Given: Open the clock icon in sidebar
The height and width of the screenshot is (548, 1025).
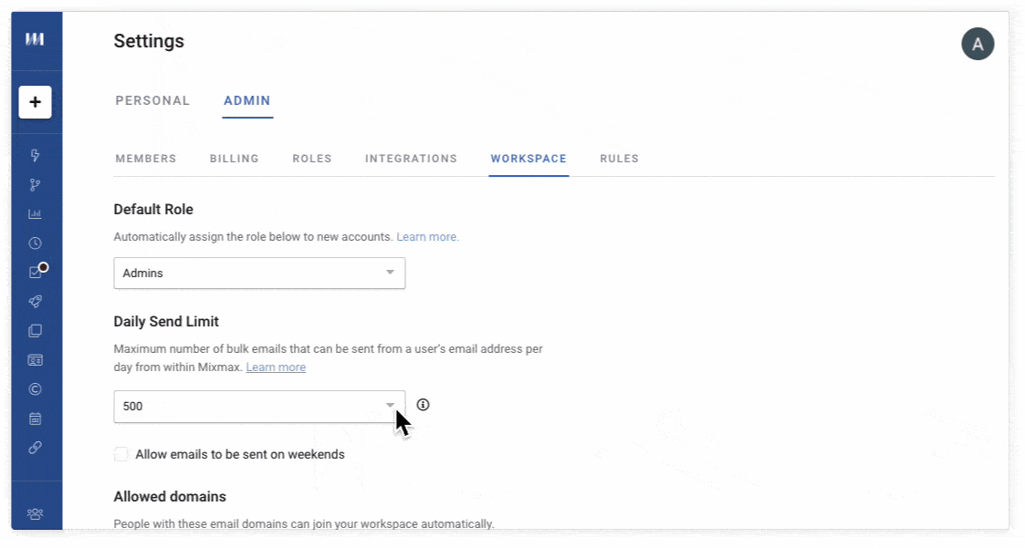Looking at the screenshot, I should 36,243.
